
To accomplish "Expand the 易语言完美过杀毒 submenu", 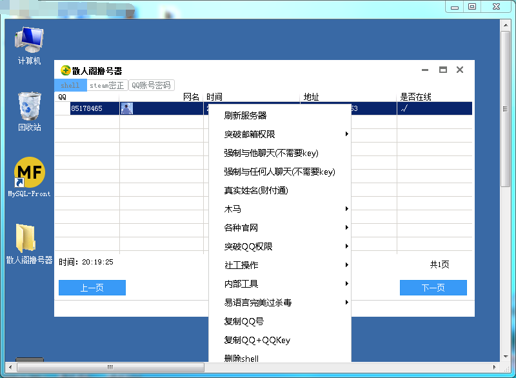I will [x=280, y=303].
